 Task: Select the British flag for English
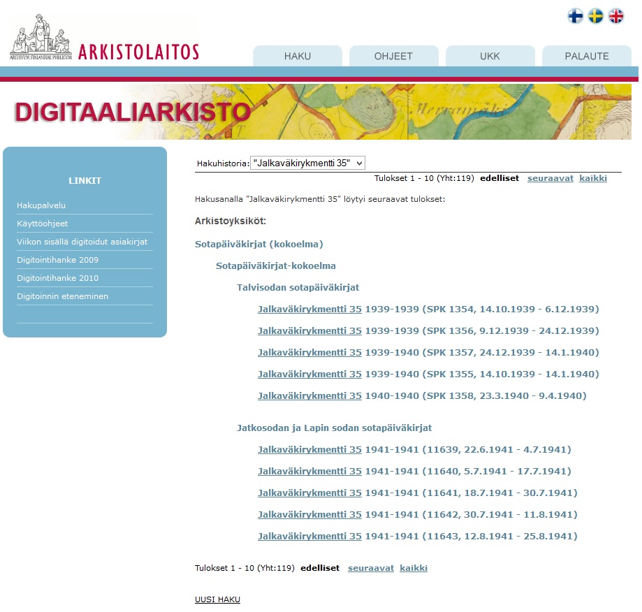(615, 15)
